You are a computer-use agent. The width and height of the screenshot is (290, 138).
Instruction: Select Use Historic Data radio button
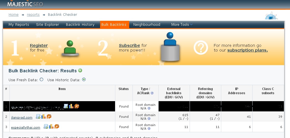coord(84,80)
